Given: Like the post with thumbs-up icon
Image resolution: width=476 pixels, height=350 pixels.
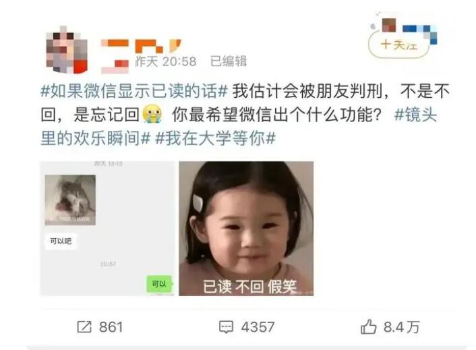Looking at the screenshot, I should coord(368,326).
